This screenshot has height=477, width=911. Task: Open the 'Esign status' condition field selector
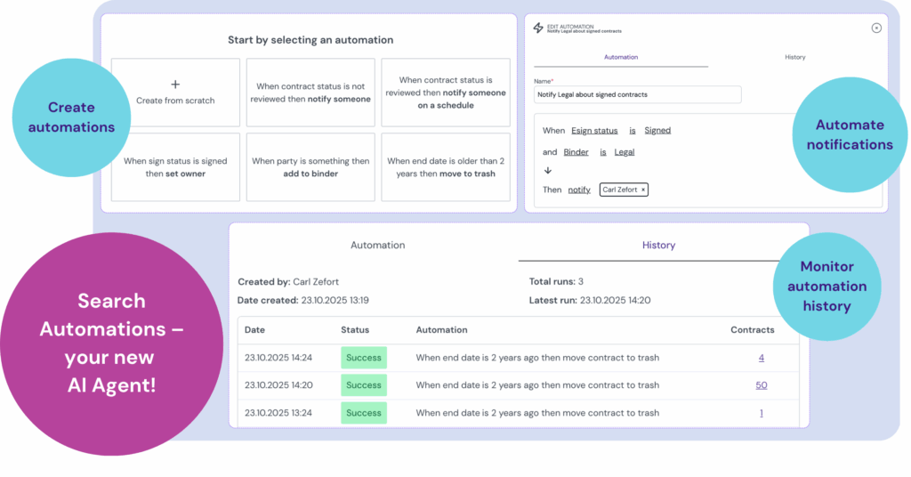click(594, 131)
